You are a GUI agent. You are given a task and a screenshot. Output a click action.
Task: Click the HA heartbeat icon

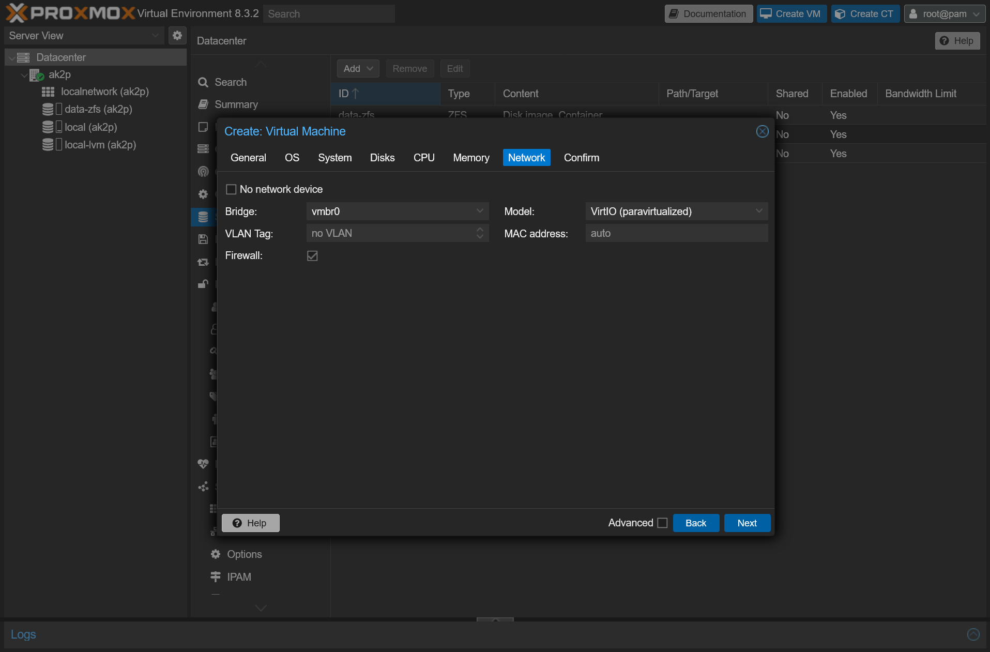tap(203, 464)
